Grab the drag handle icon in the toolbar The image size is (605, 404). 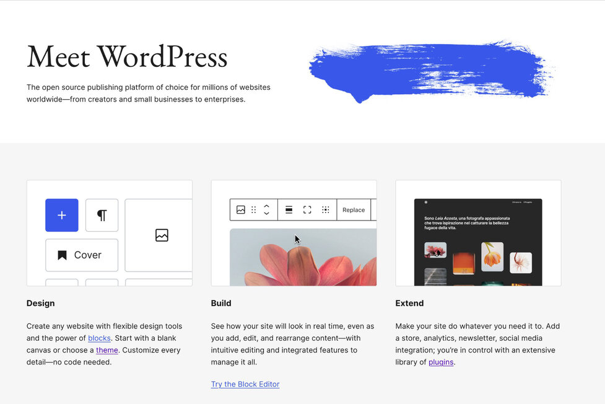pyautogui.click(x=255, y=209)
